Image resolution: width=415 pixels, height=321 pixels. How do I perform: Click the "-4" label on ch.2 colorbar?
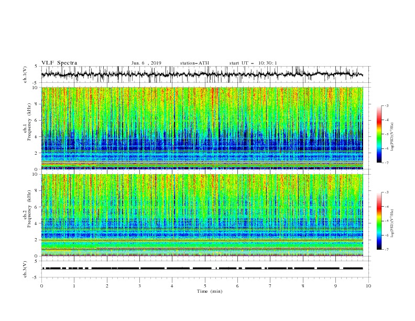click(386, 207)
